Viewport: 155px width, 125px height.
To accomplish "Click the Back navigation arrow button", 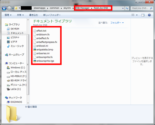I will 4,8.
